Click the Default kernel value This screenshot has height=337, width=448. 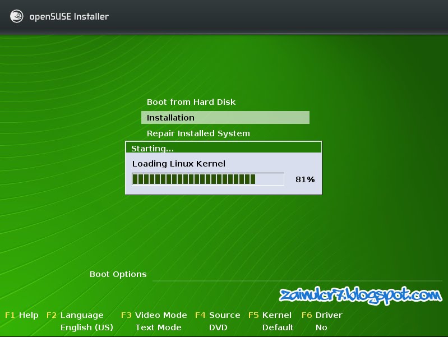point(278,327)
